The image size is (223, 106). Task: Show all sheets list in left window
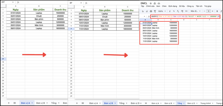[x=14, y=103]
